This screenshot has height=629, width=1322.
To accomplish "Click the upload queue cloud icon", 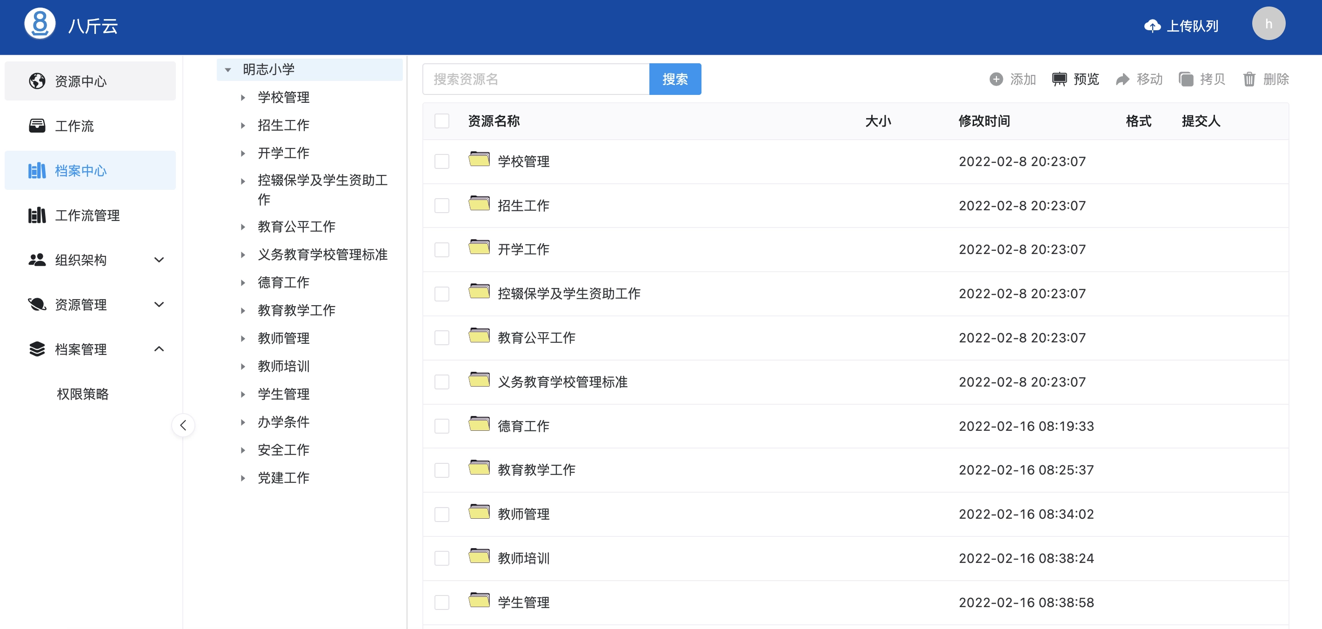I will click(x=1152, y=26).
